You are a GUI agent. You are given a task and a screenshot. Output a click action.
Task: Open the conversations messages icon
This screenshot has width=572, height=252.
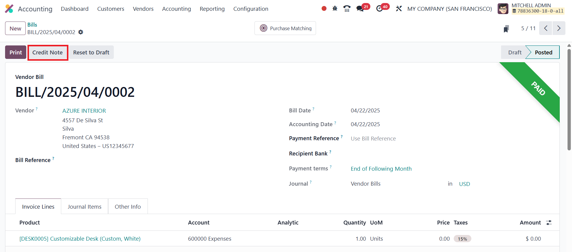tap(360, 9)
